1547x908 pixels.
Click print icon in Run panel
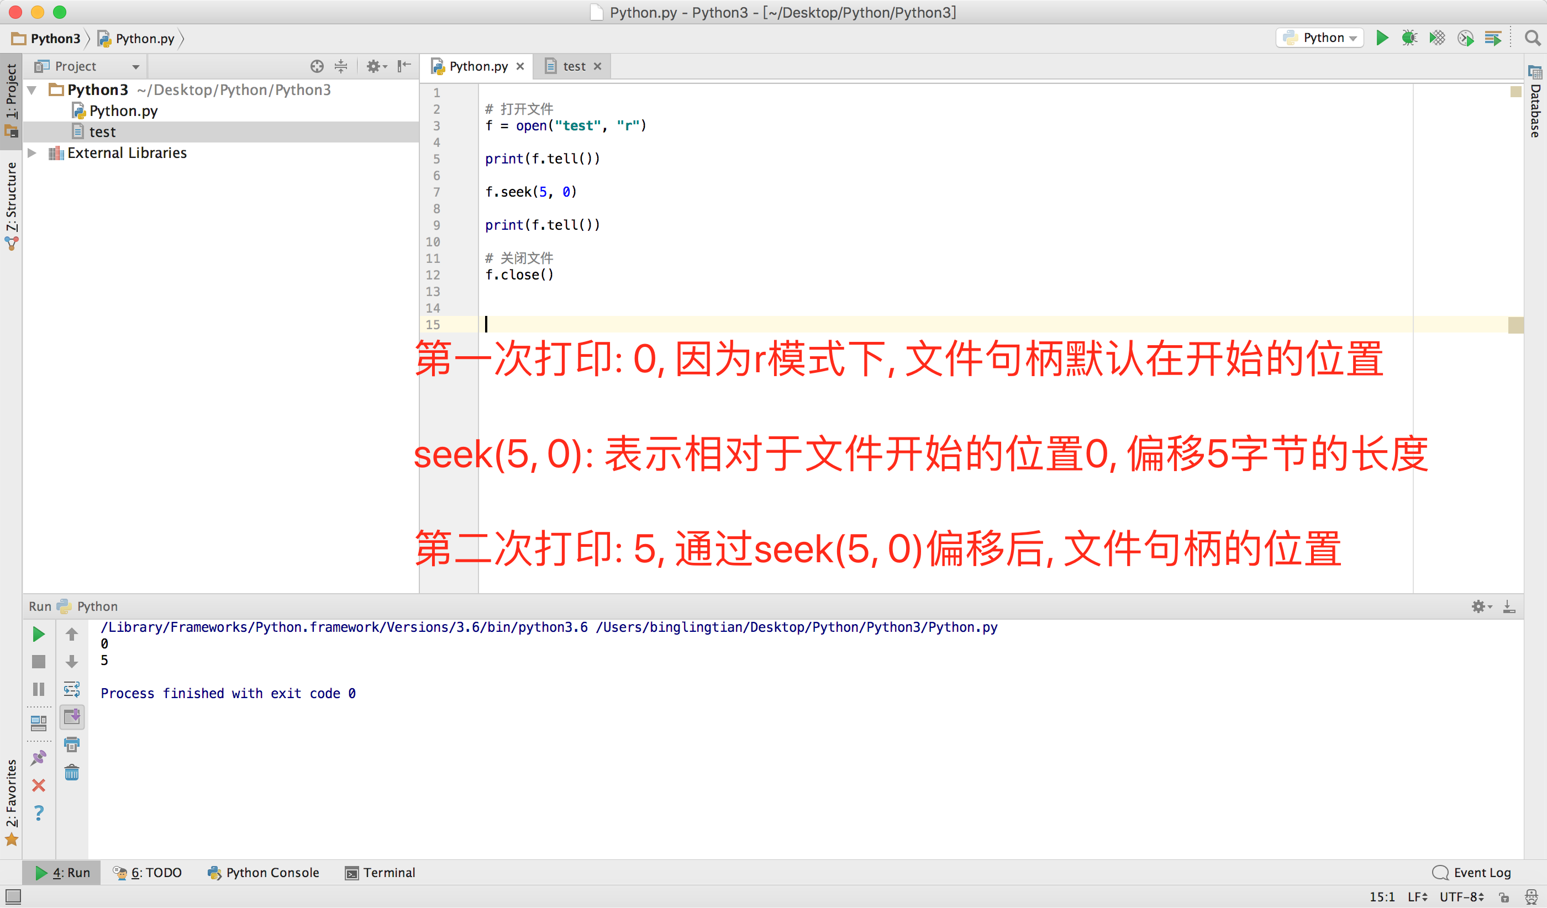[x=72, y=744]
